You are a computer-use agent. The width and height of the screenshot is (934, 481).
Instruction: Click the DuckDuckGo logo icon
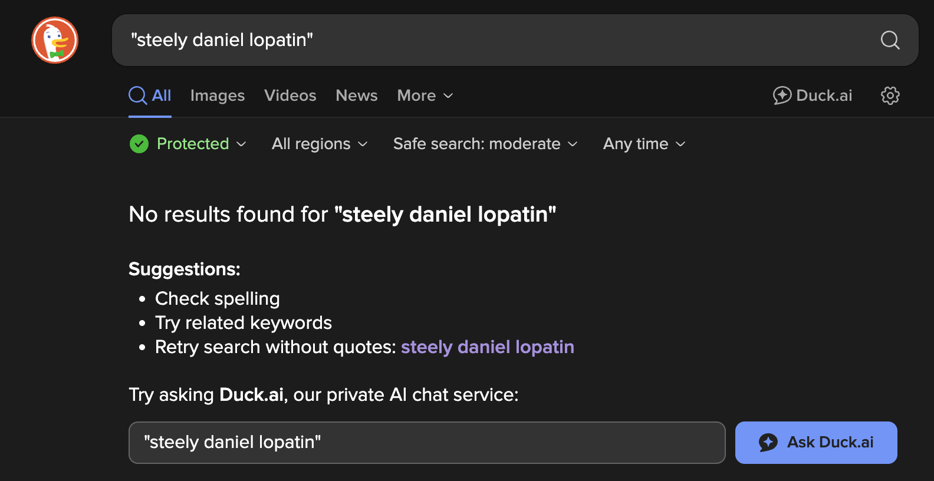(x=55, y=40)
